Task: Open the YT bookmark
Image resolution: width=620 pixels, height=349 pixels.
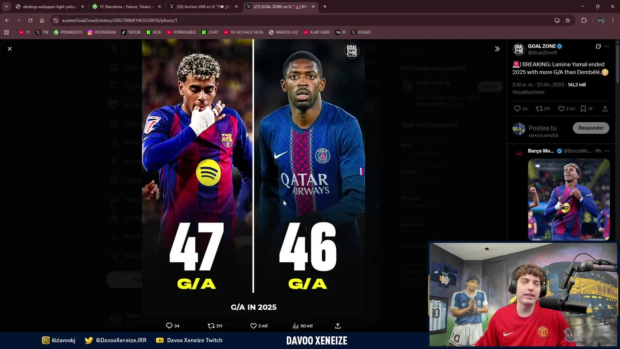Action: (25, 32)
